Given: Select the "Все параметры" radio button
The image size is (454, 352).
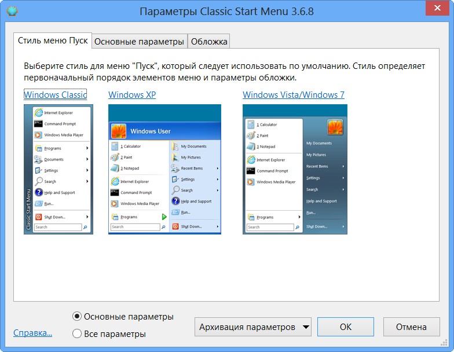Looking at the screenshot, I should tap(77, 333).
